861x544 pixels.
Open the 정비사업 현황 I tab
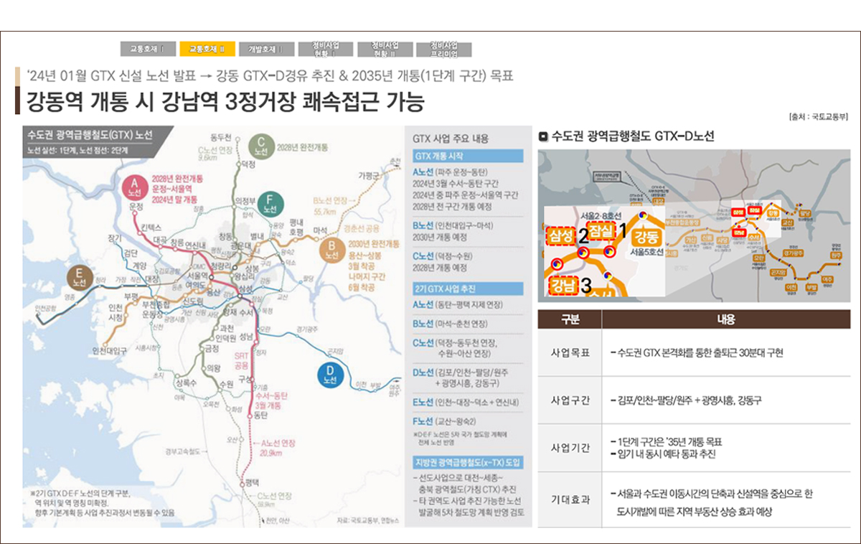pos(326,50)
